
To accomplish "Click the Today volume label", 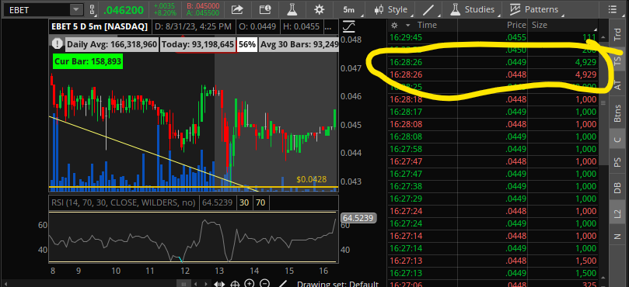I will [x=197, y=44].
